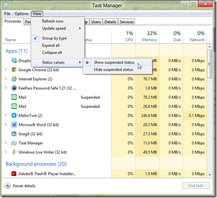Switch to the Users tab
Screen dimensions: 217x198
click(x=96, y=22)
